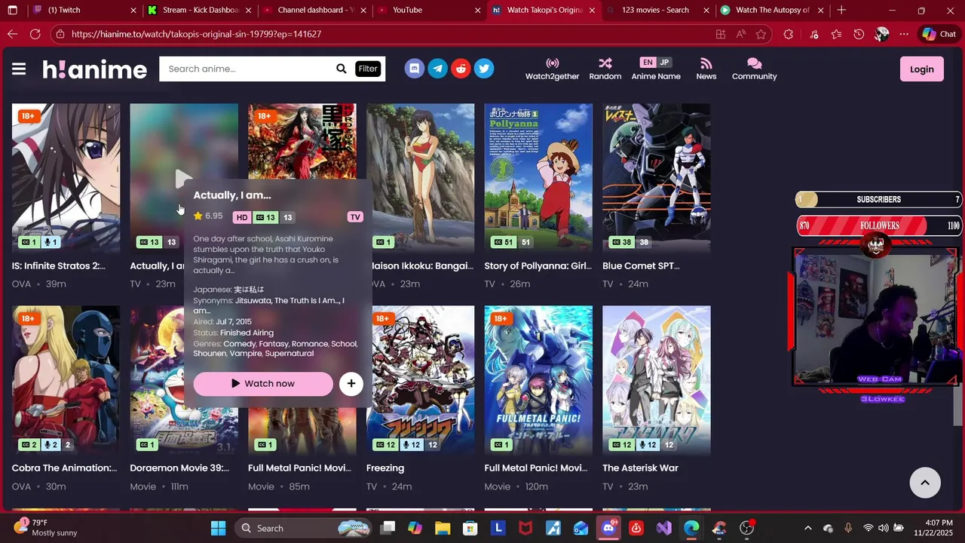Open Cobra The Animation title link
The image size is (965, 543).
pyautogui.click(x=65, y=468)
